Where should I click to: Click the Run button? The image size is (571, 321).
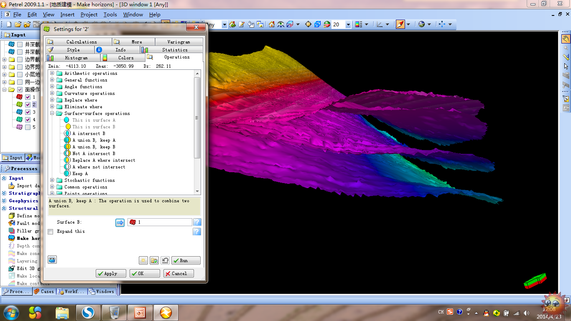(186, 260)
